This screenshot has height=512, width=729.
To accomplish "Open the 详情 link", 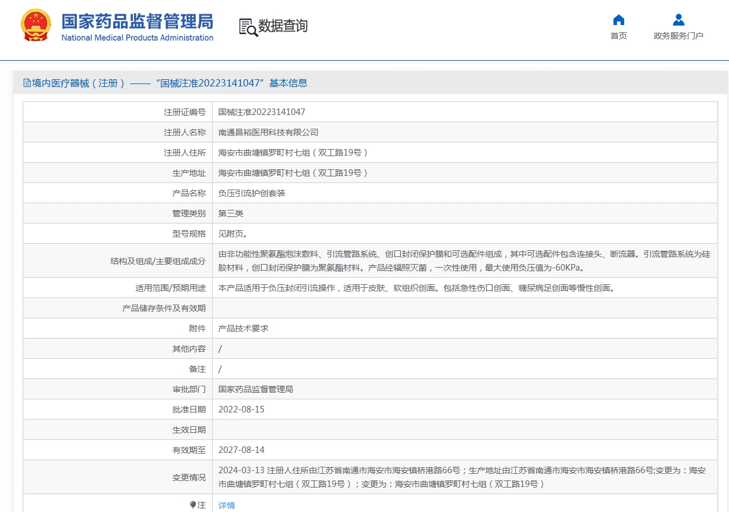I will (227, 505).
